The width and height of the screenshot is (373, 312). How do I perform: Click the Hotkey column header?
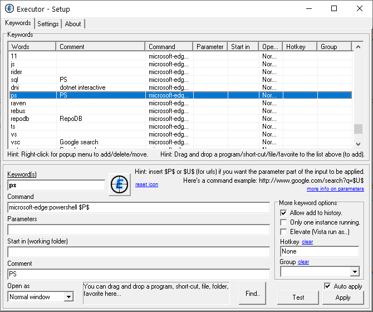(x=300, y=47)
